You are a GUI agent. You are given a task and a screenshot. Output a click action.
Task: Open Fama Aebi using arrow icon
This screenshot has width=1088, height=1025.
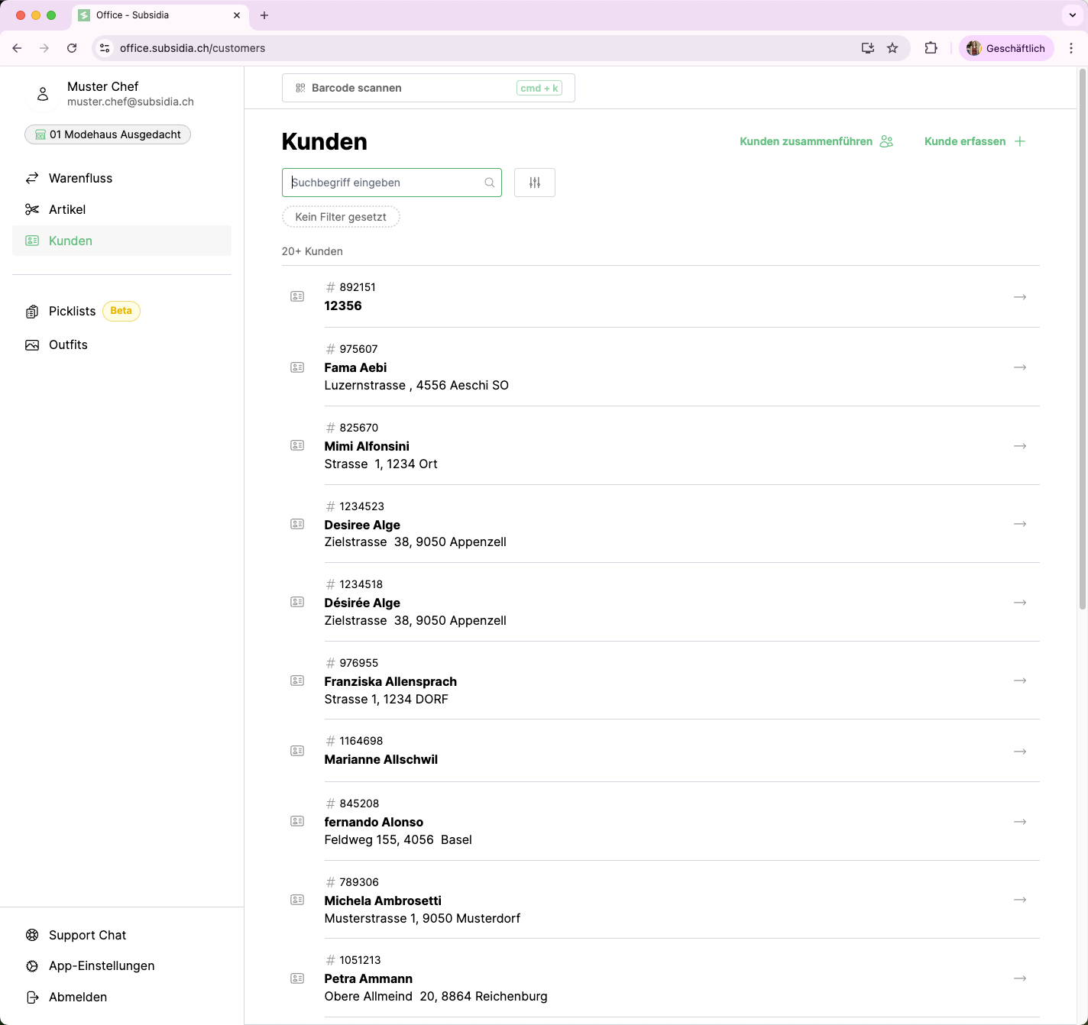pos(1019,367)
